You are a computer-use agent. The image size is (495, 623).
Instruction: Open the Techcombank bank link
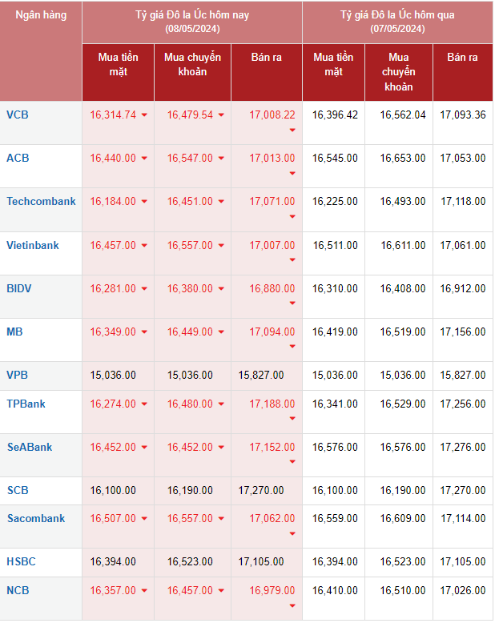[41, 201]
